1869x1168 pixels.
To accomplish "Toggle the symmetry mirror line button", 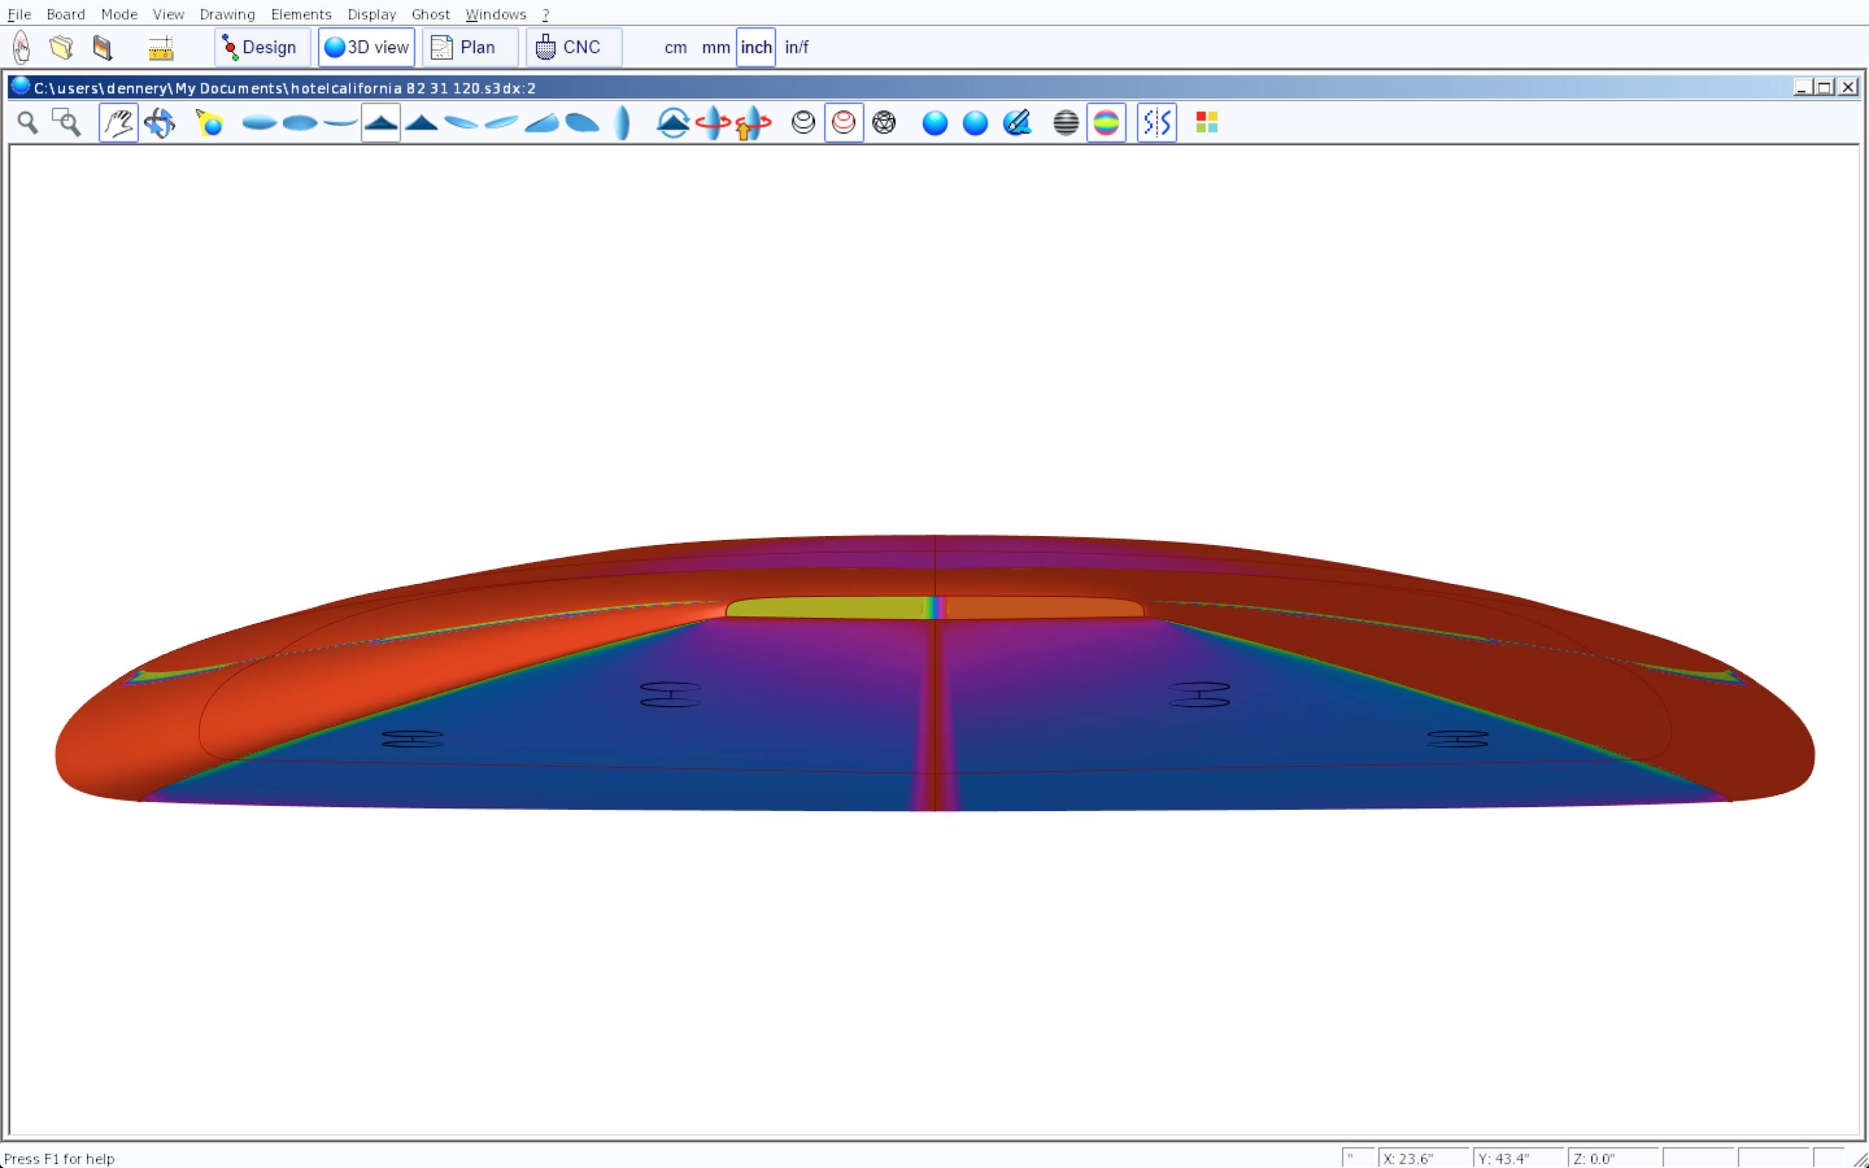I will (1156, 123).
